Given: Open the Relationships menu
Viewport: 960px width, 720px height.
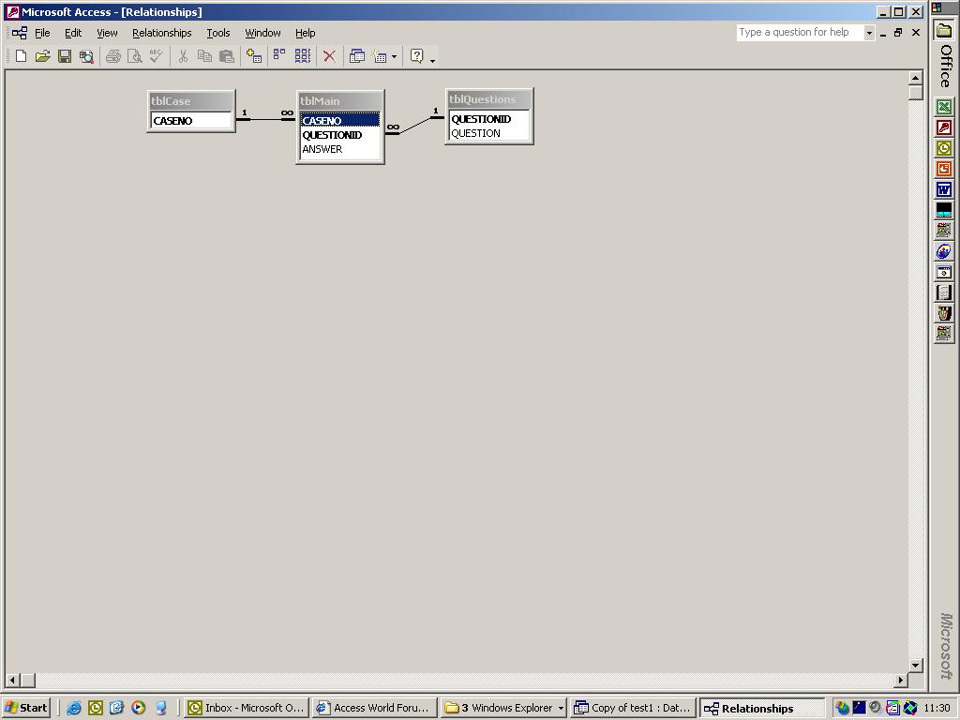Looking at the screenshot, I should point(161,33).
